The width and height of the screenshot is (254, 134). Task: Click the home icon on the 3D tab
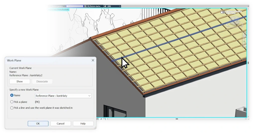coord(105,6)
